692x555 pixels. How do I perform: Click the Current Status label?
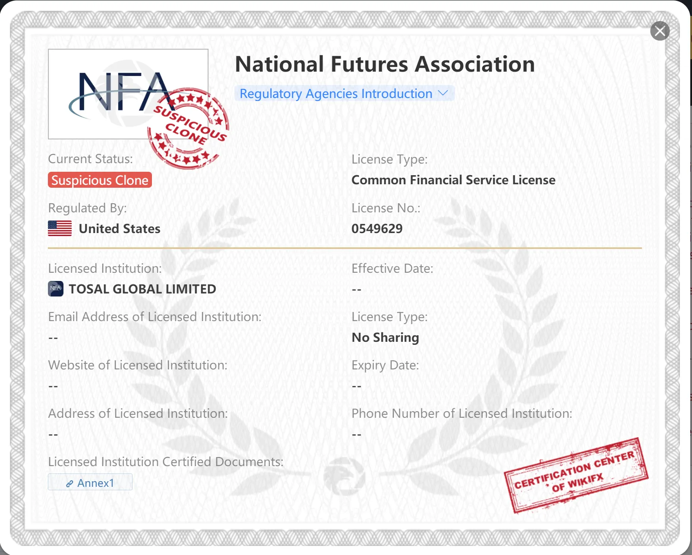90,159
